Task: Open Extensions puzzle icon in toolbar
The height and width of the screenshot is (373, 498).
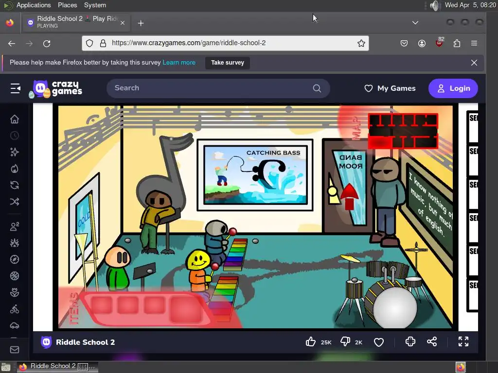Action: click(457, 43)
